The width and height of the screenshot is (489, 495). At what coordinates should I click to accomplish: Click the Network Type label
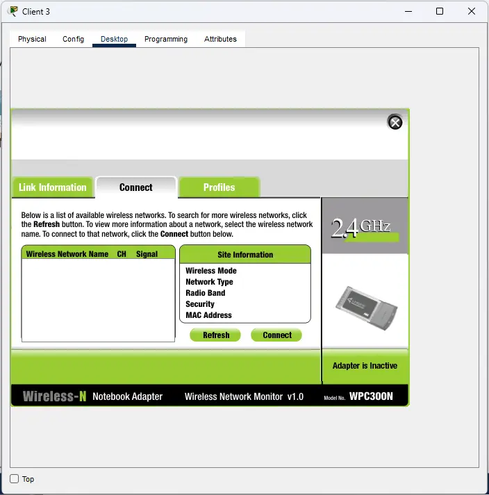(x=209, y=282)
